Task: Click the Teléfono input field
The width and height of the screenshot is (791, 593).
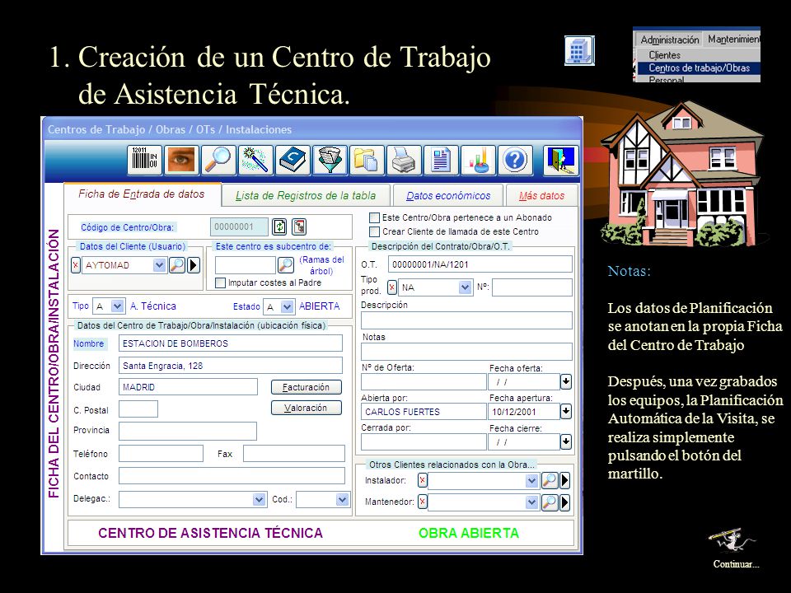Action: pos(161,453)
